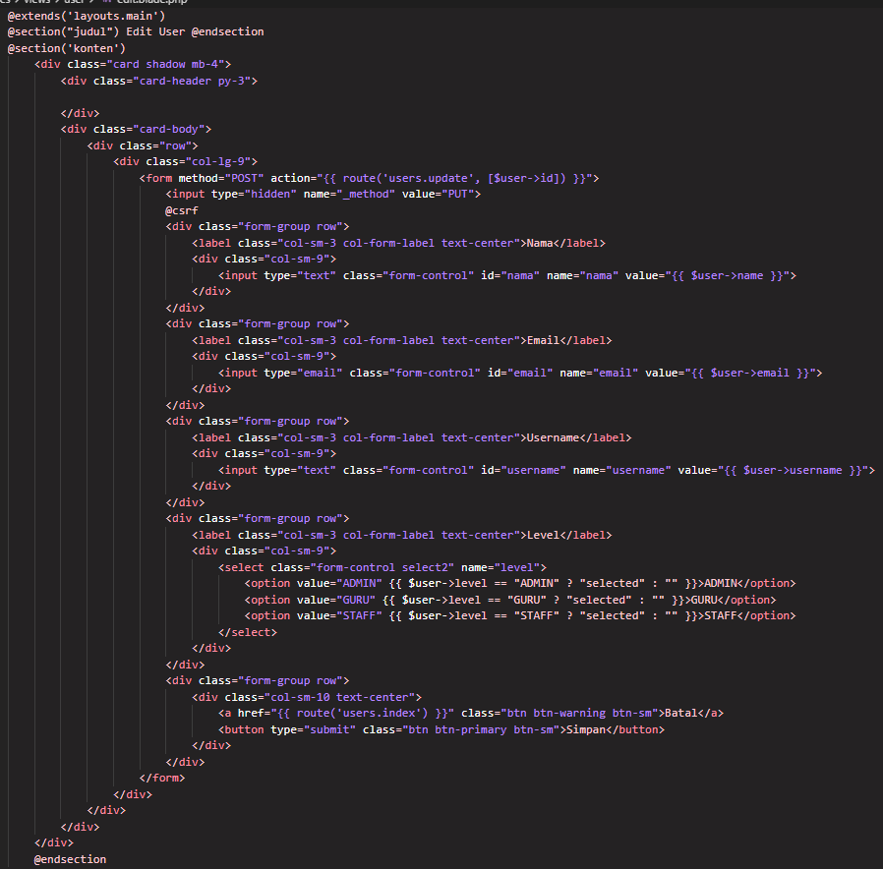Click the value="PUT" attribute
This screenshot has height=869, width=883.
point(439,195)
